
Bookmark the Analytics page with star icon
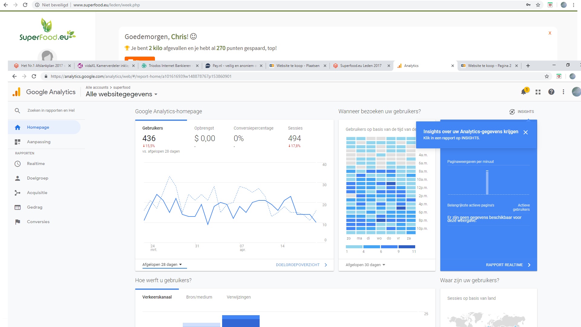547,76
